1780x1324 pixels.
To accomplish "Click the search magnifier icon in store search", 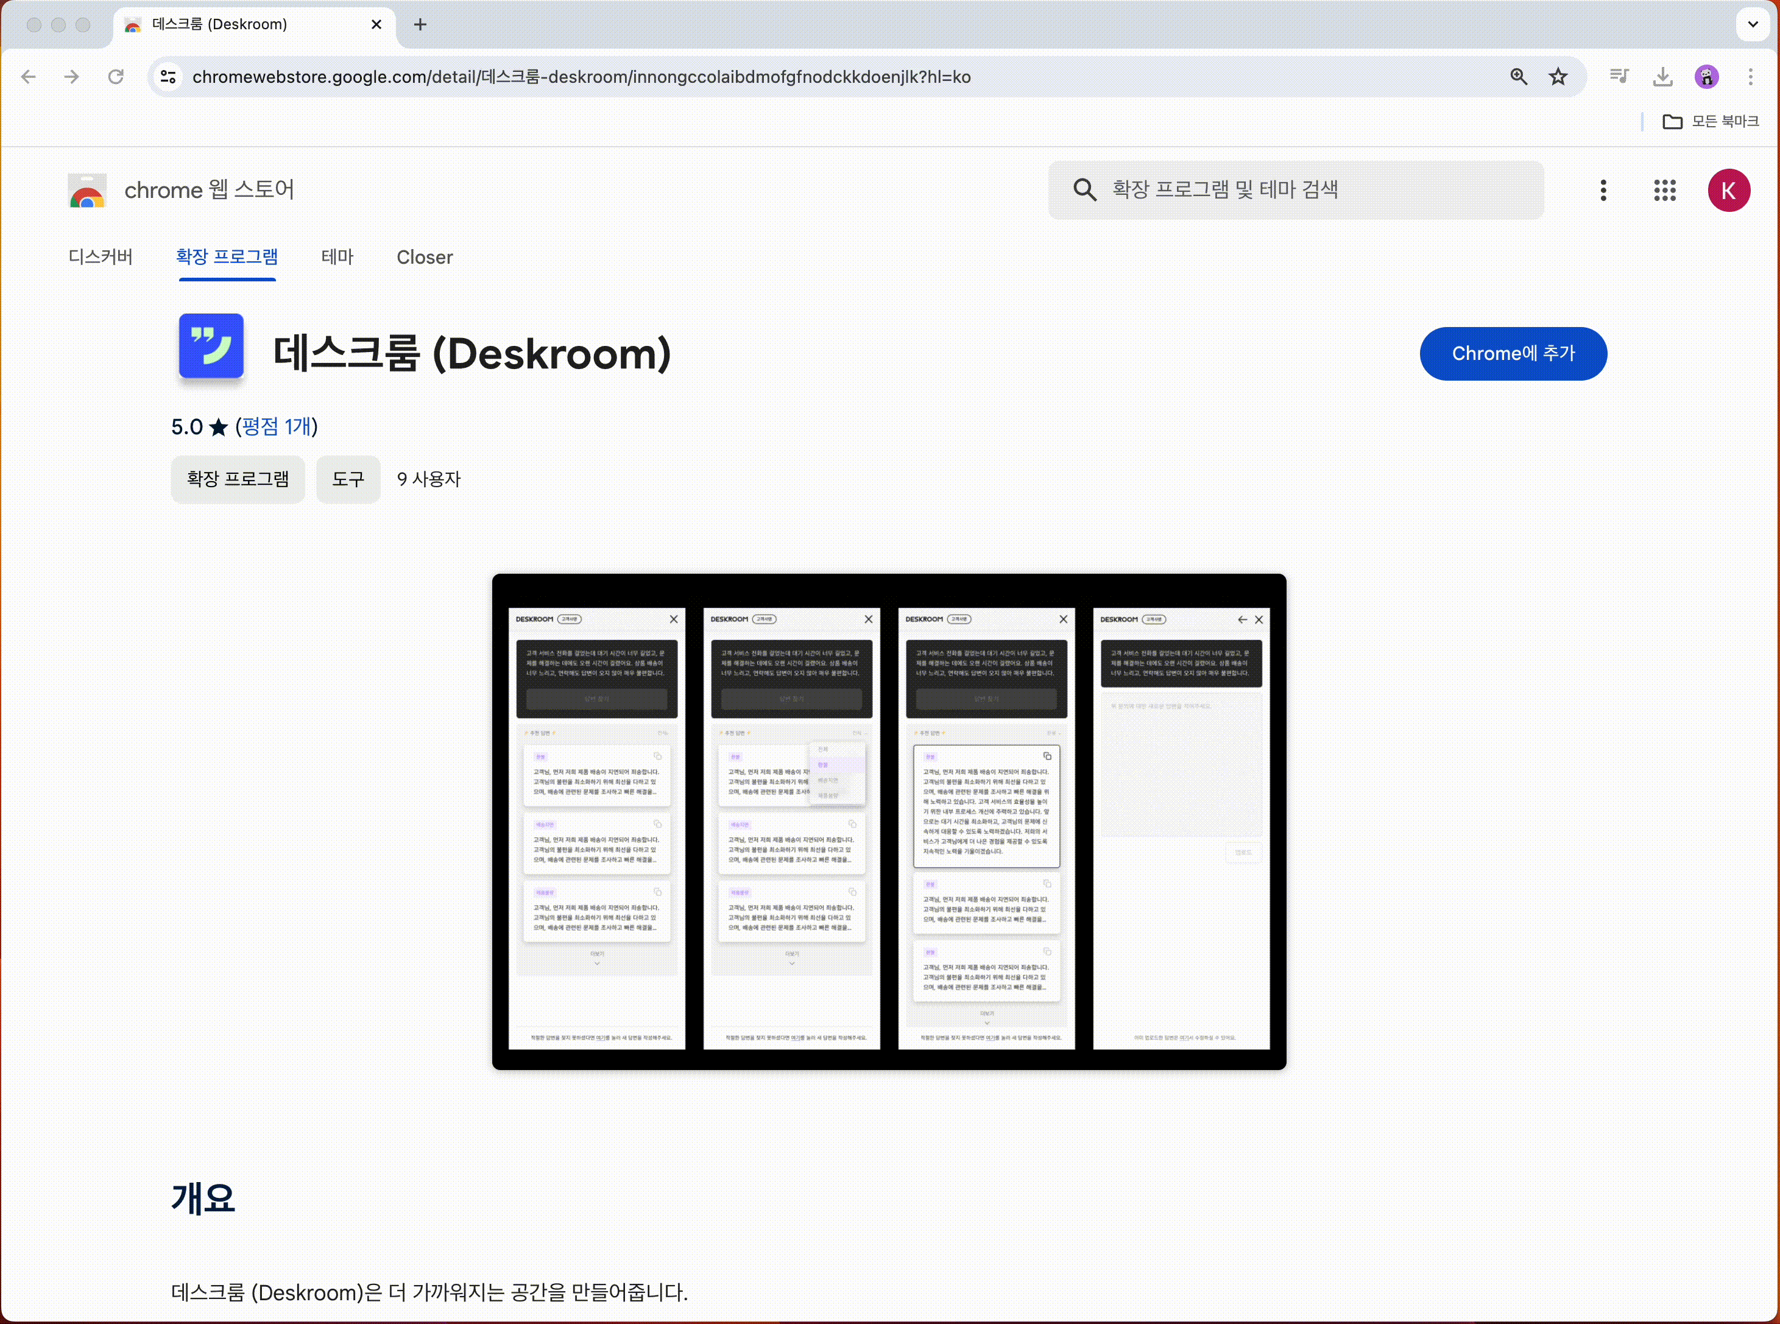I will coord(1084,190).
